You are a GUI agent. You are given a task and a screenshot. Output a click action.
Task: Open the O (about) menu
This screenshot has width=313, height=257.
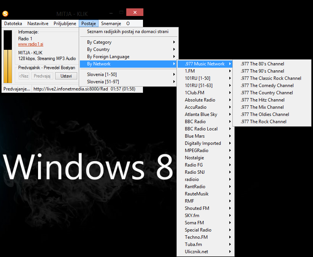[x=128, y=24]
